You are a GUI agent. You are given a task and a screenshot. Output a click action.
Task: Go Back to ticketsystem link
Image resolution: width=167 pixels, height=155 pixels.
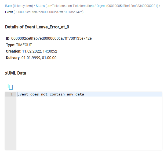(9, 6)
